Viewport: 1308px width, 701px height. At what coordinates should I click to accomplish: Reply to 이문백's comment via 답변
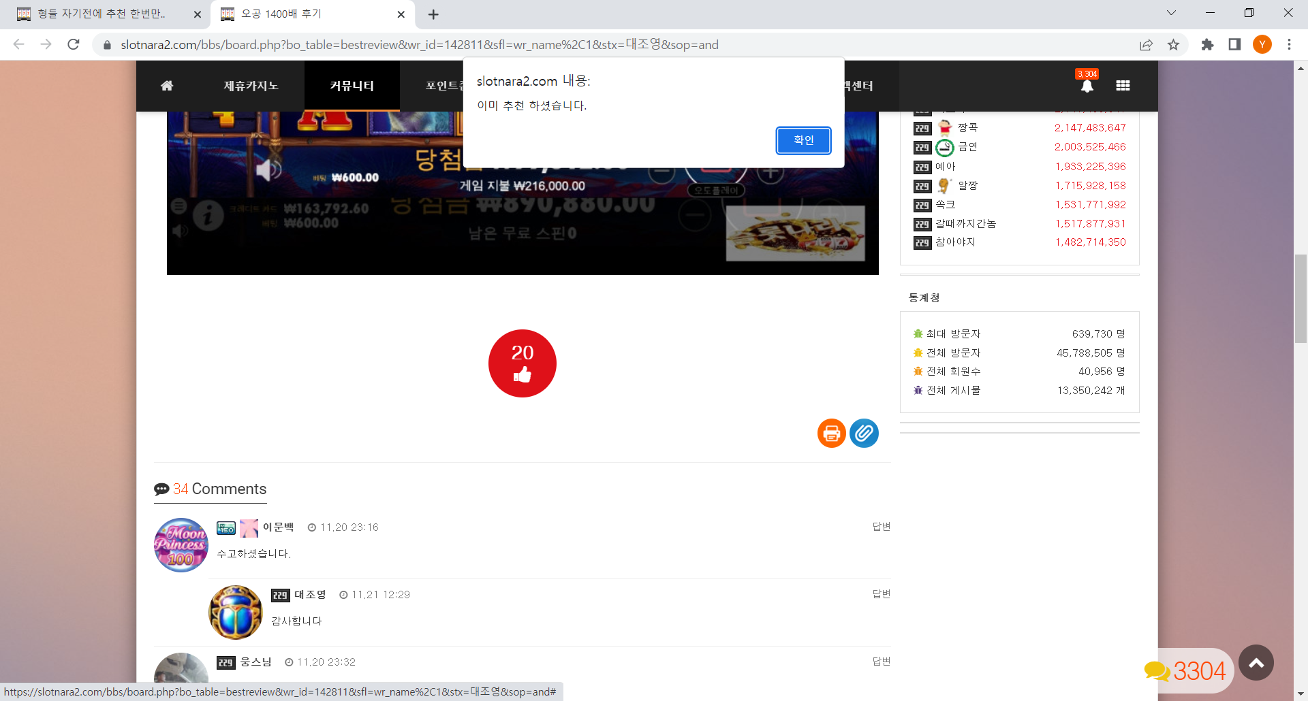(x=882, y=526)
